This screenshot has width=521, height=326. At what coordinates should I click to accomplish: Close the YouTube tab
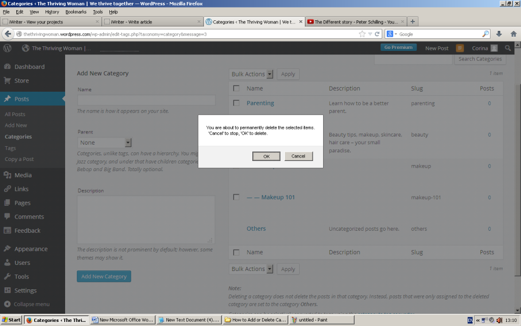(x=402, y=21)
